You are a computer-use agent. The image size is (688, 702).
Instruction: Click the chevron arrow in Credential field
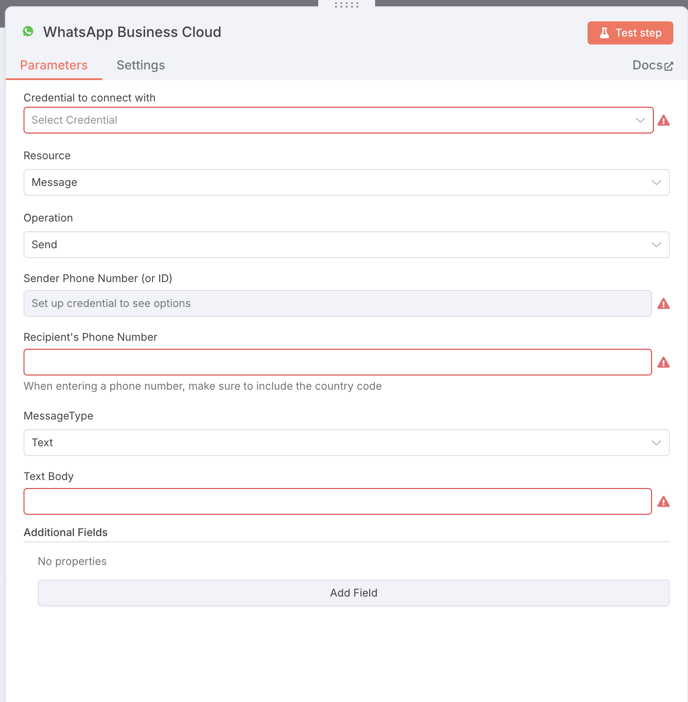(x=640, y=120)
